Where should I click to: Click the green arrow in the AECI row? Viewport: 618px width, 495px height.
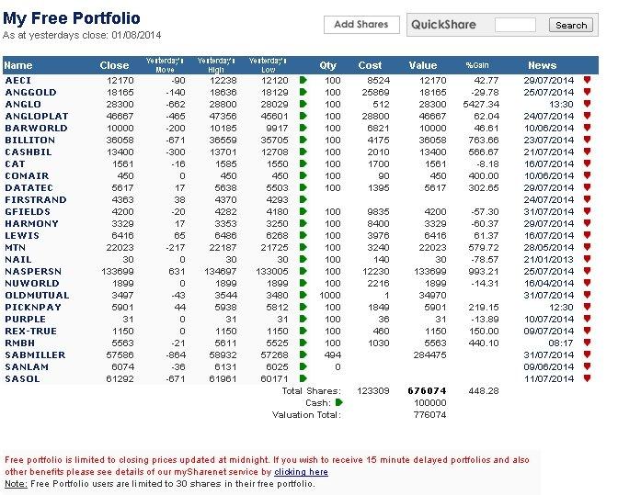303,81
